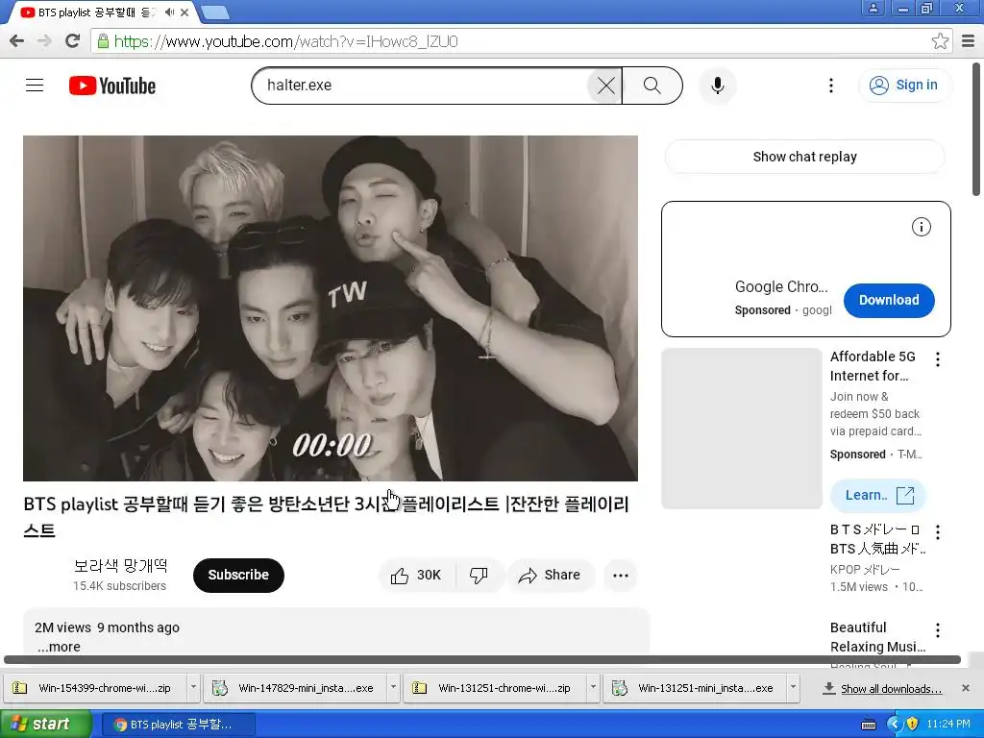Expand Win-154399-chrome zip download menu
984x738 pixels.
pyautogui.click(x=192, y=688)
